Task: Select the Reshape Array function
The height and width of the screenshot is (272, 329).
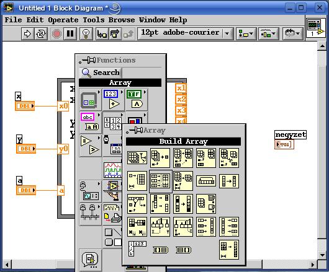Action: click(229, 250)
